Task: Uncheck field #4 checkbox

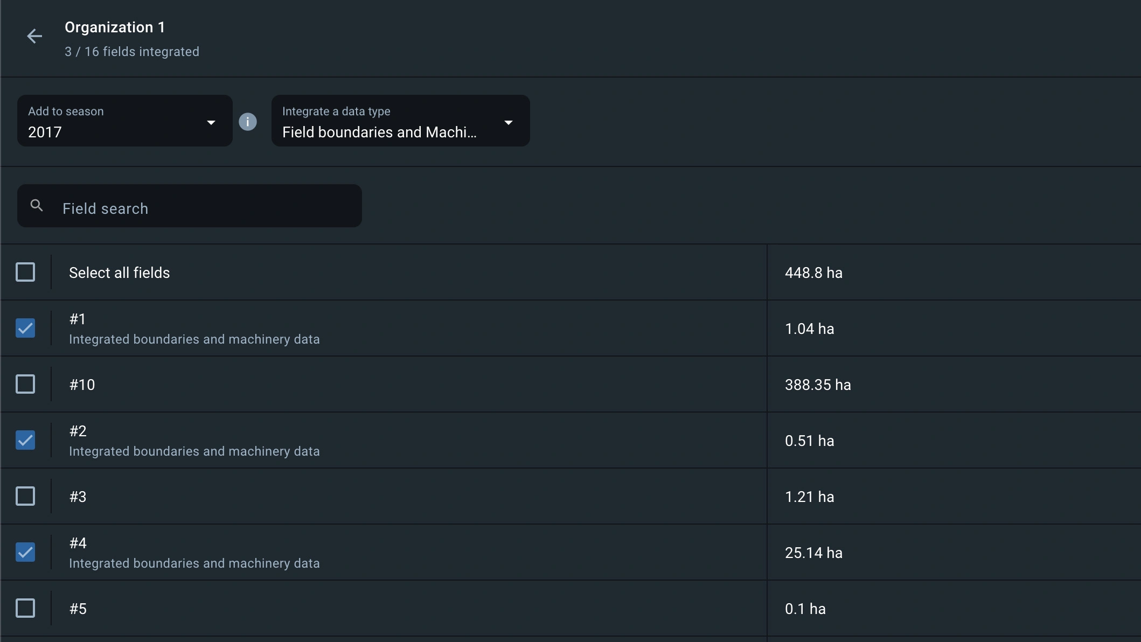Action: pos(25,553)
